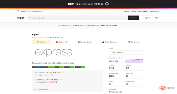Image resolution: width=177 pixels, height=94 pixels.
Task: Open the 264 Versions tab
Action: coord(134,42)
